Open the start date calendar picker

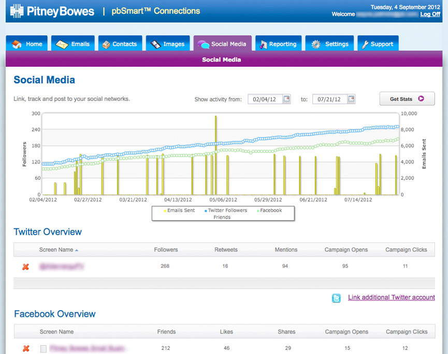tap(286, 99)
